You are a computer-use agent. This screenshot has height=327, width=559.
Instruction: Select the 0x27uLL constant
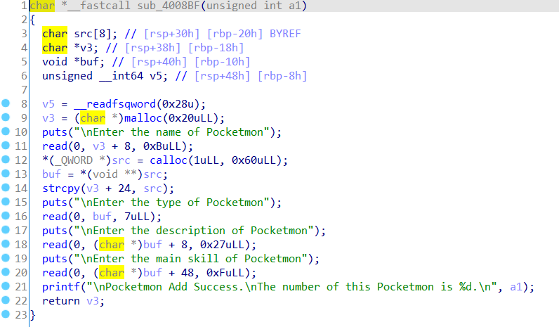(x=222, y=245)
